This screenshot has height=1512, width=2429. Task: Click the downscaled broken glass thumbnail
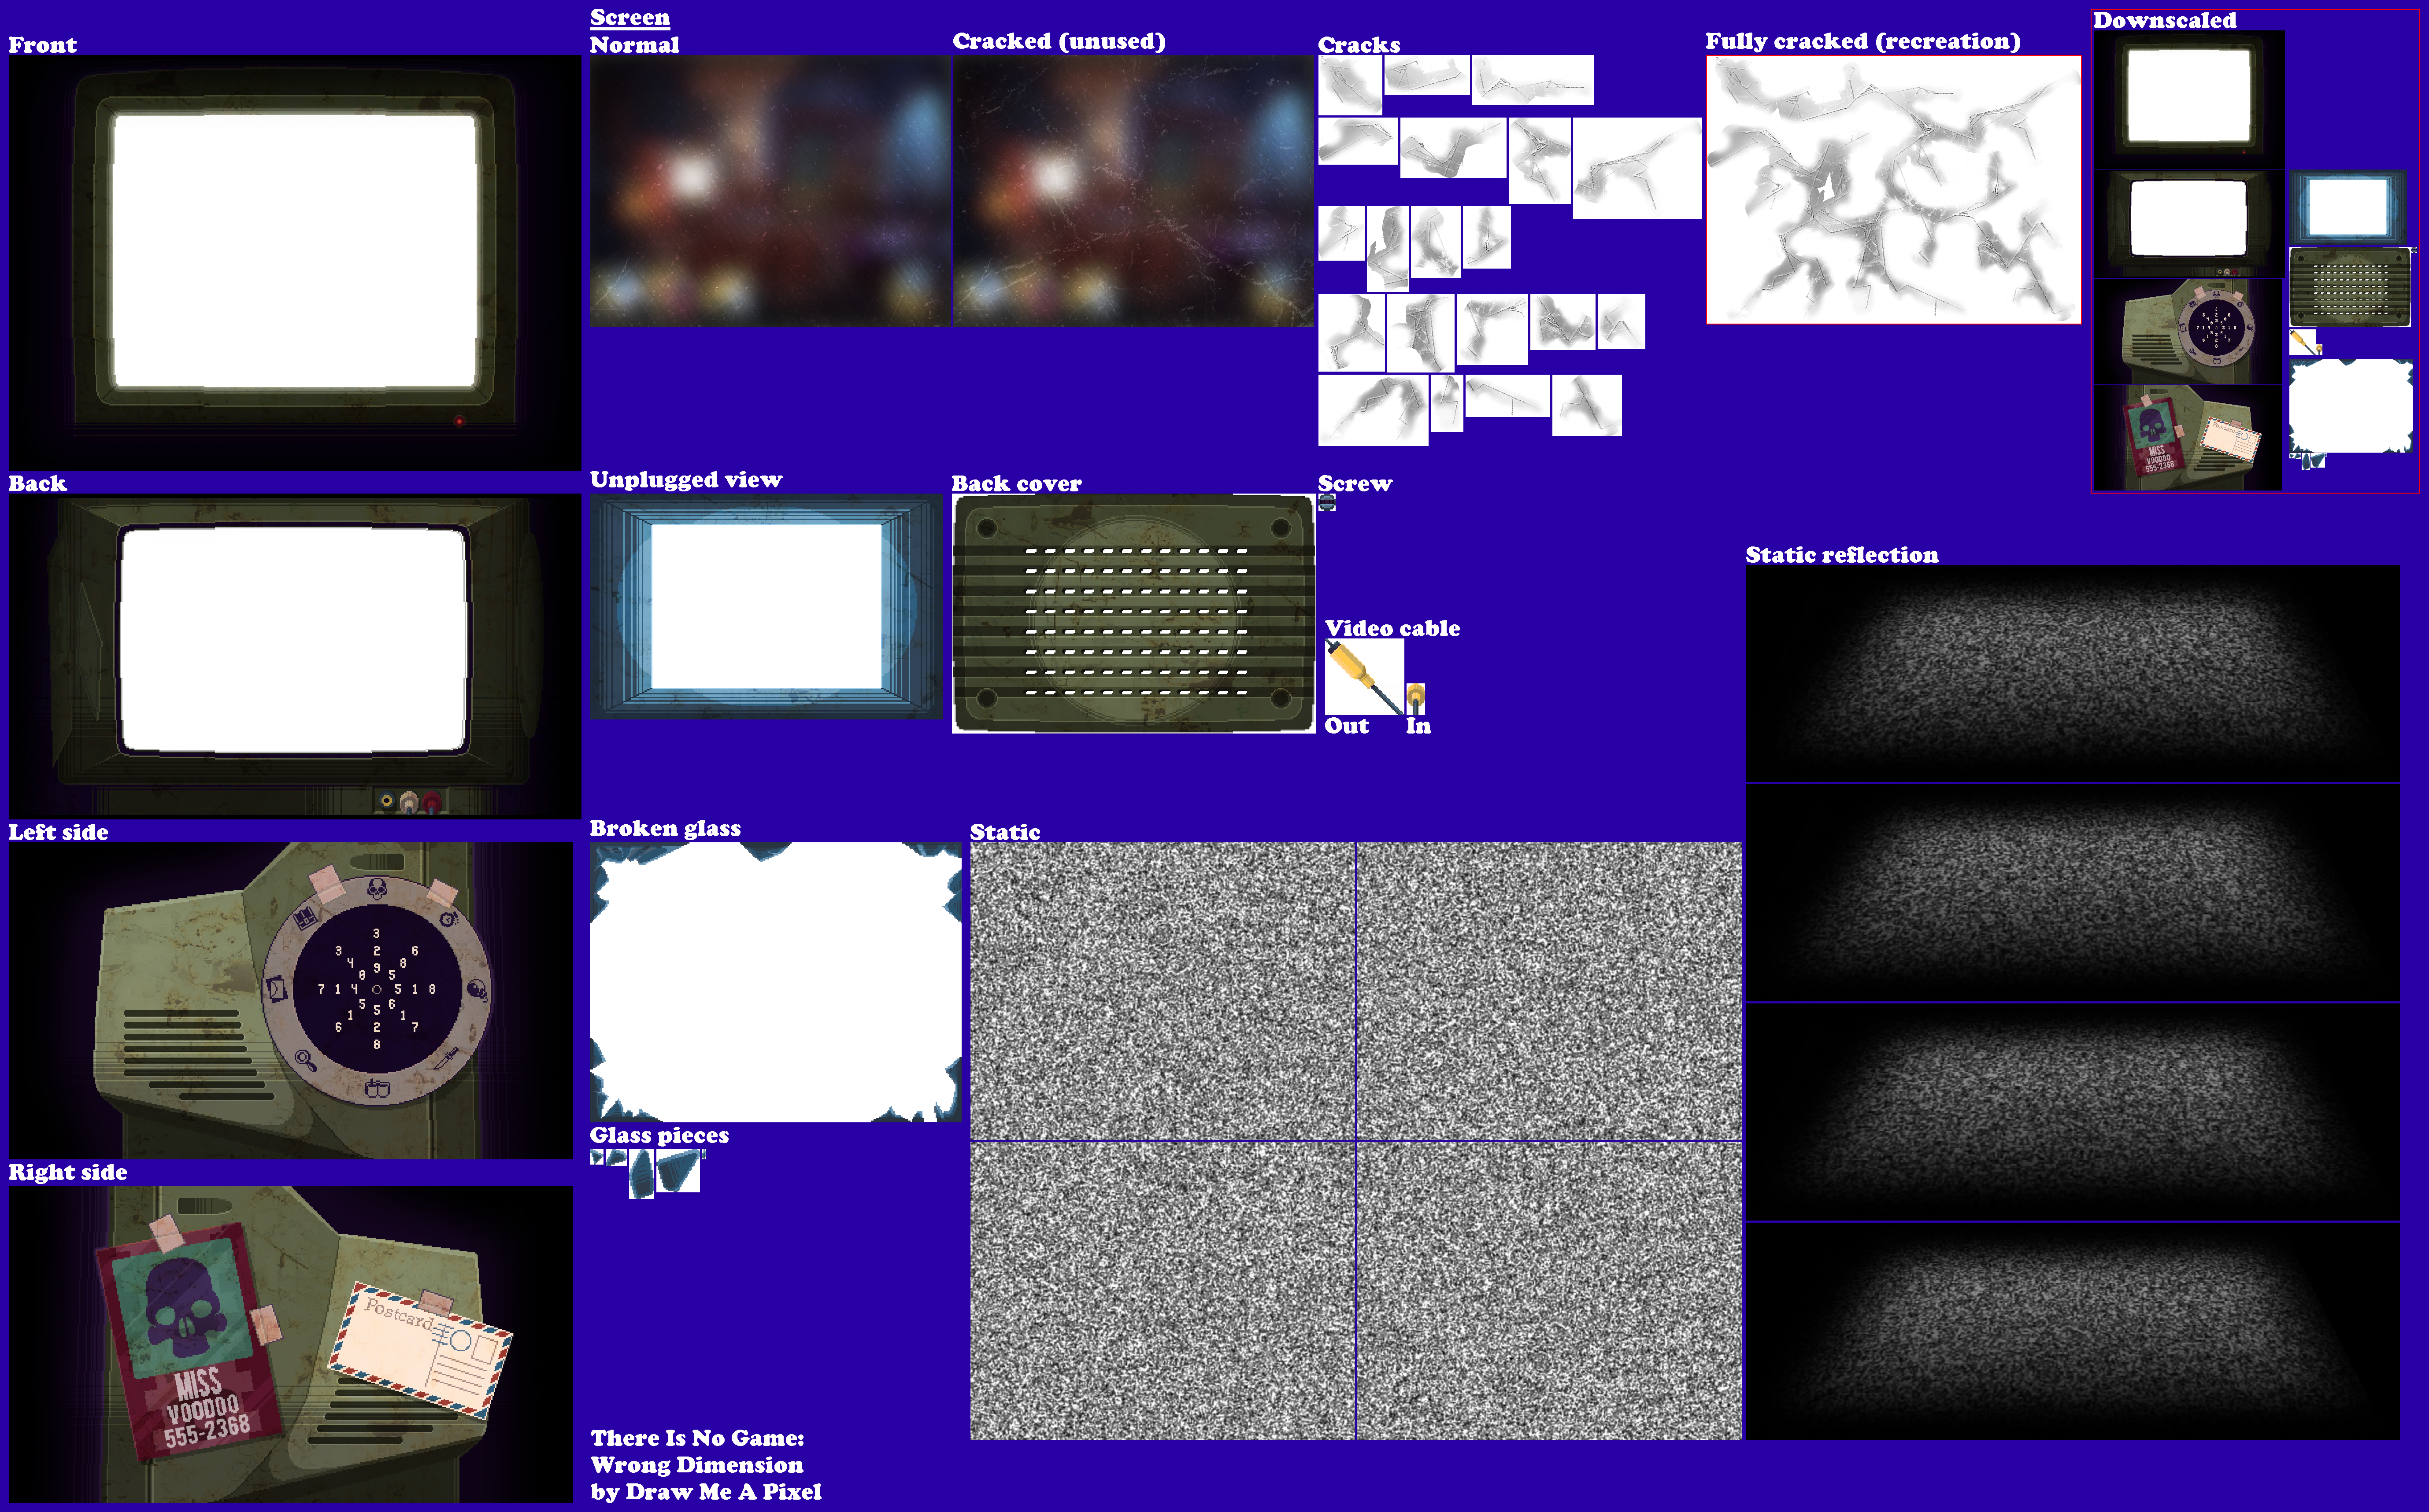pos(2351,406)
